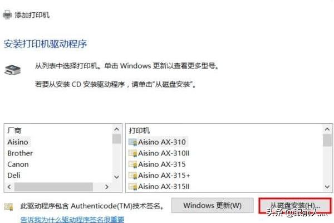Select the Aisino AX-315 driver icon
This screenshot has height=223, width=334.
click(132, 164)
